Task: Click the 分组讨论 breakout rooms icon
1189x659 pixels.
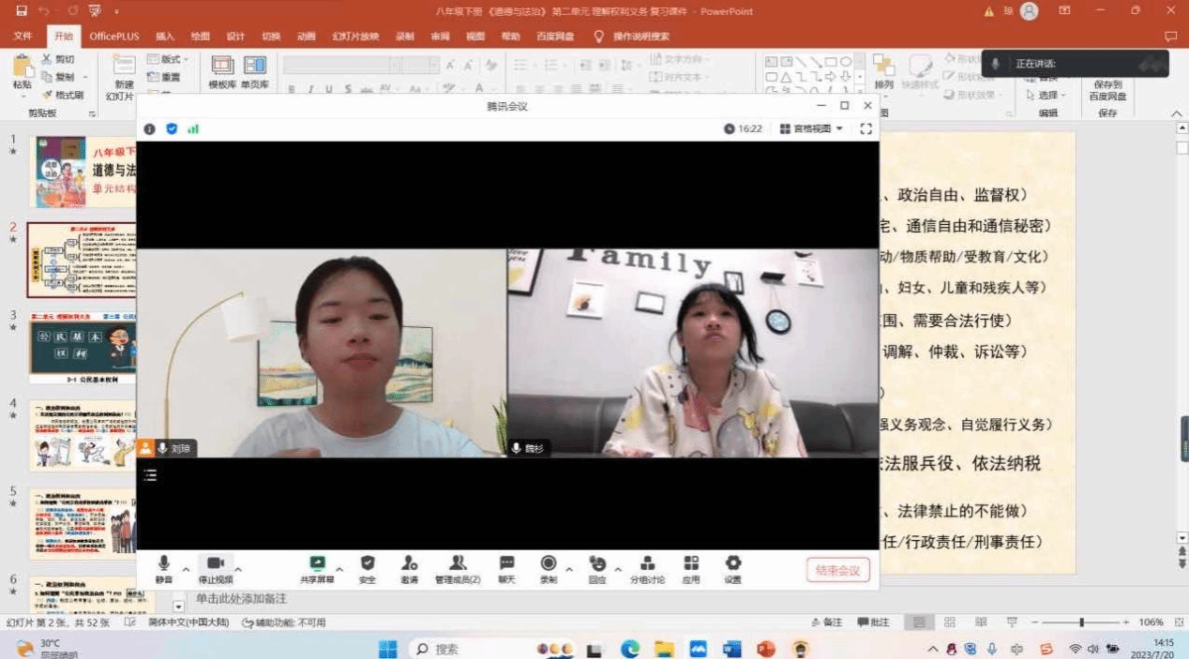Action: pyautogui.click(x=647, y=563)
